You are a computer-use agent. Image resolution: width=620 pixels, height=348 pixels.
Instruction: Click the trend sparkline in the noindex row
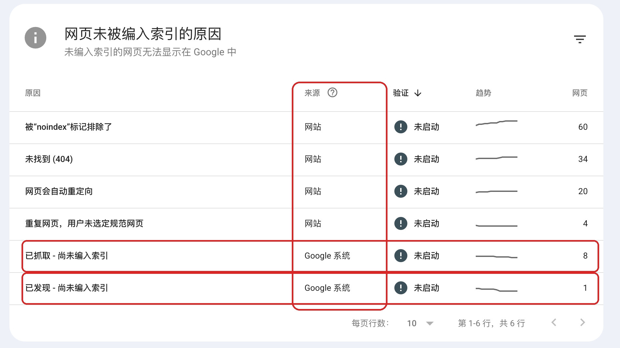tap(497, 123)
